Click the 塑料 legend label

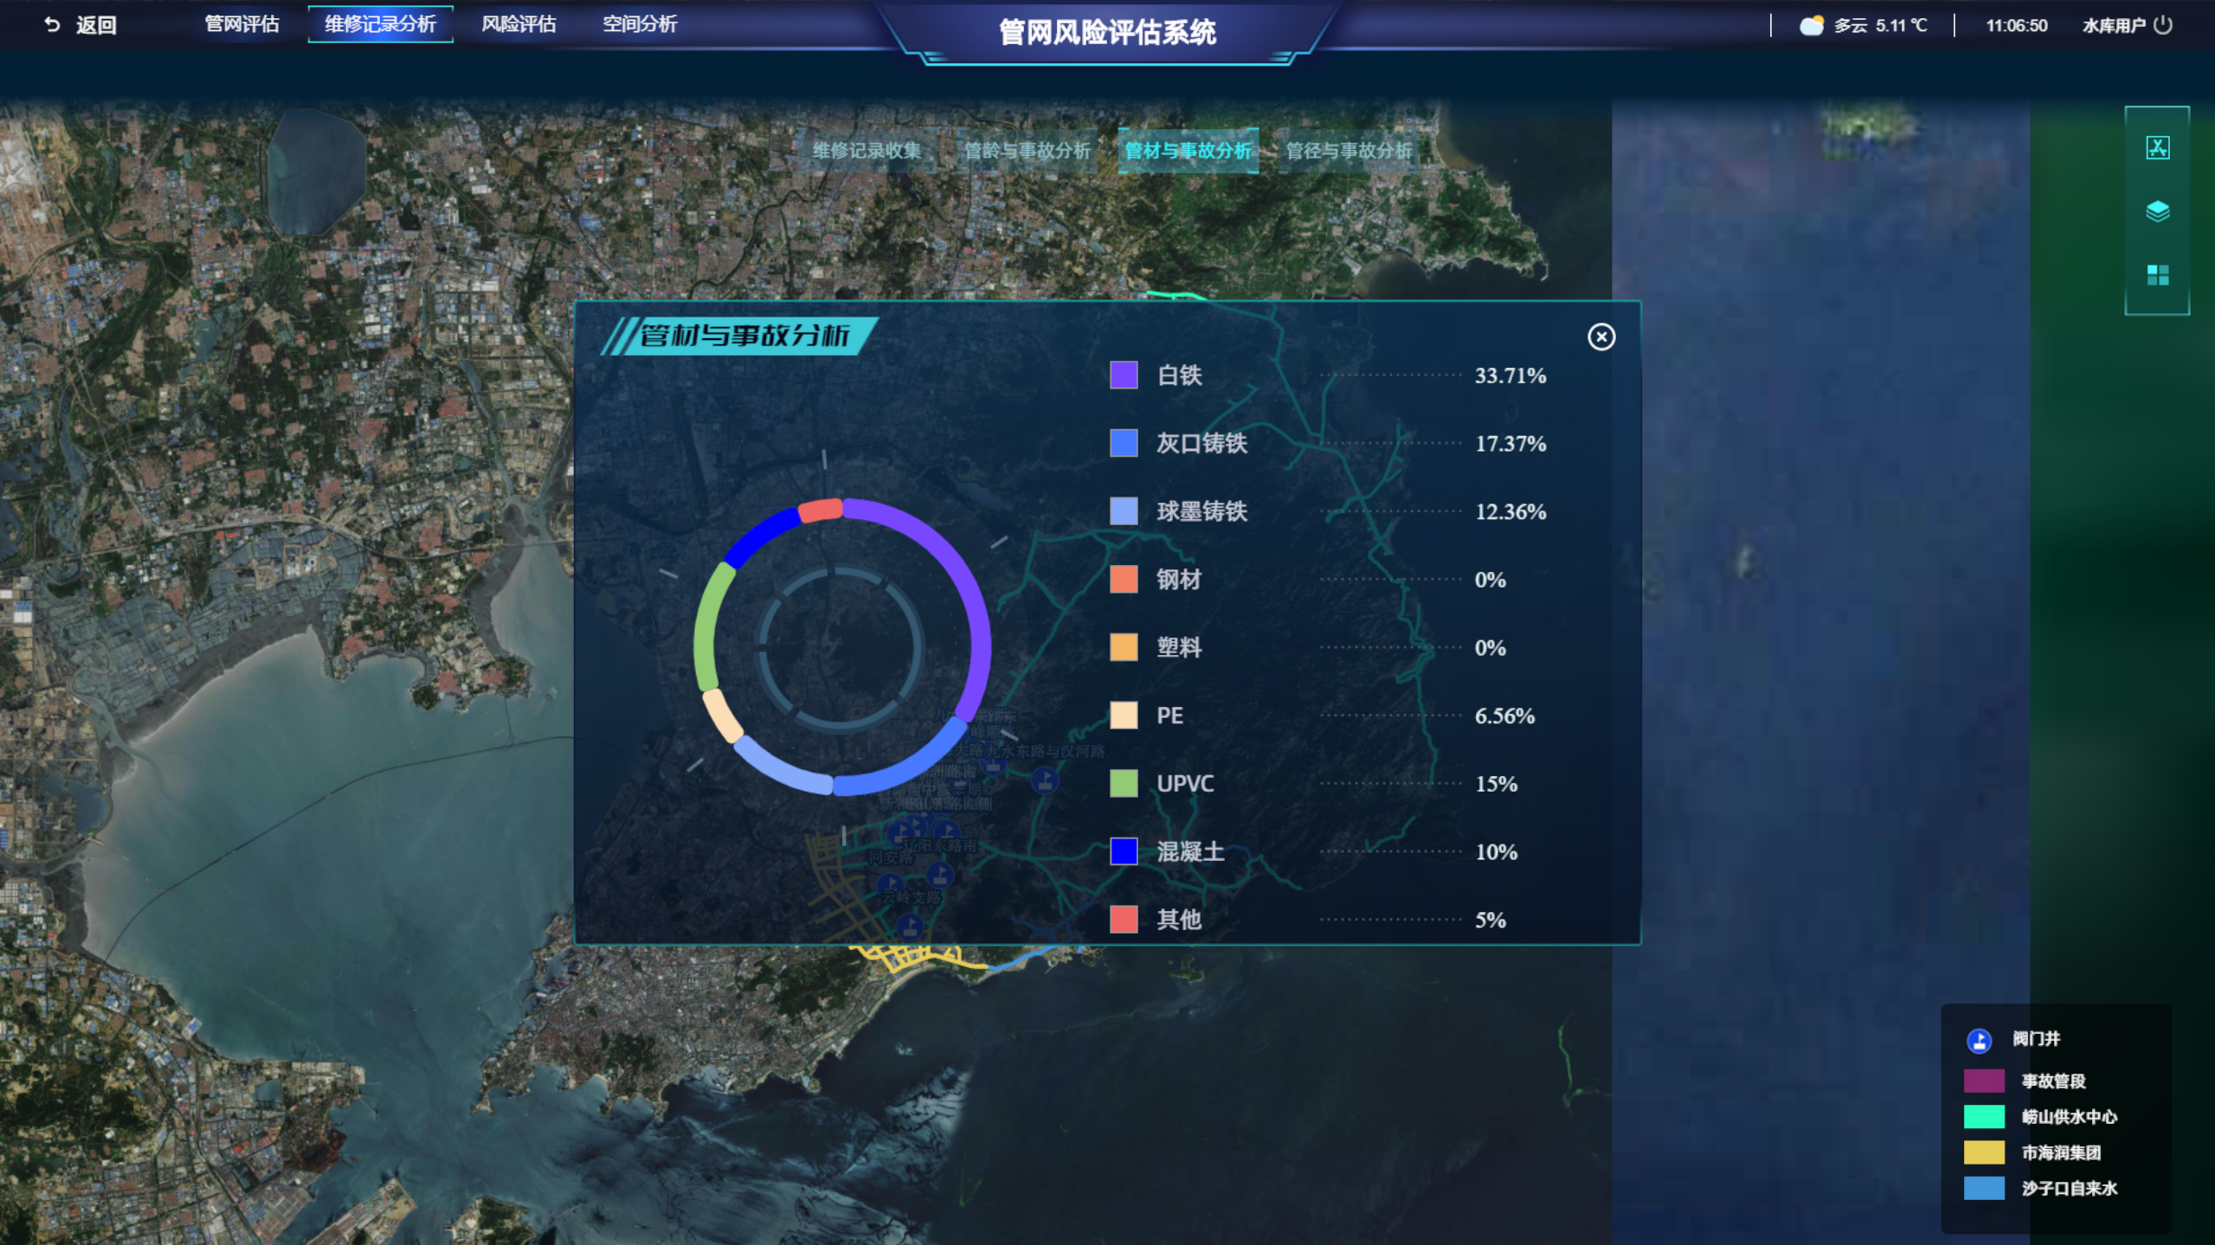1179,647
